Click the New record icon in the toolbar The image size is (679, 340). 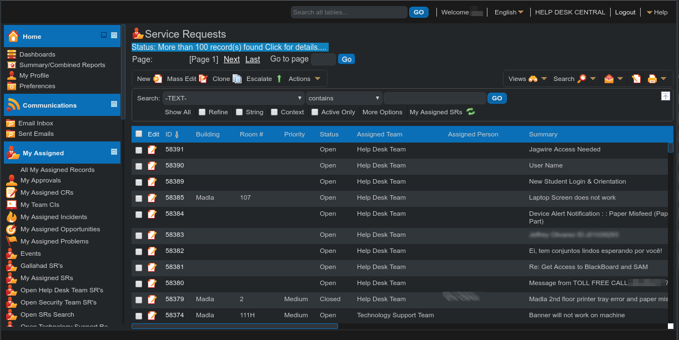tap(157, 79)
